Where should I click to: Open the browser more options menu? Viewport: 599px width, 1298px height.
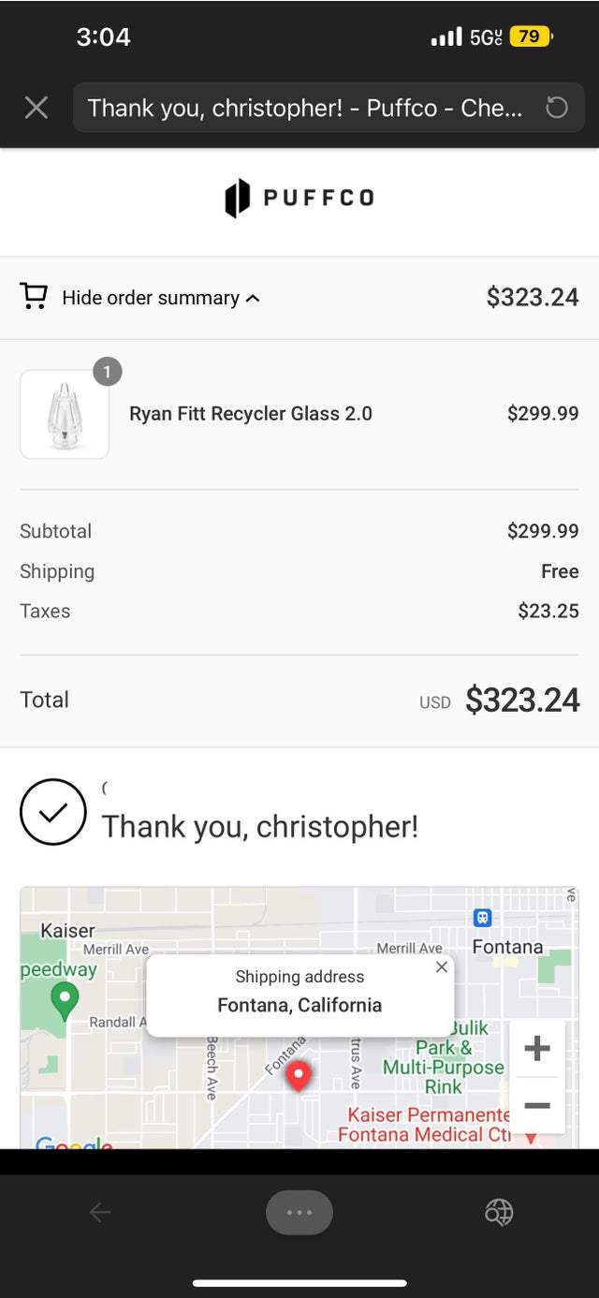coord(299,1213)
